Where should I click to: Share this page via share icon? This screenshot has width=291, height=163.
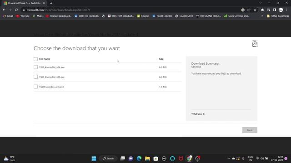249,10
